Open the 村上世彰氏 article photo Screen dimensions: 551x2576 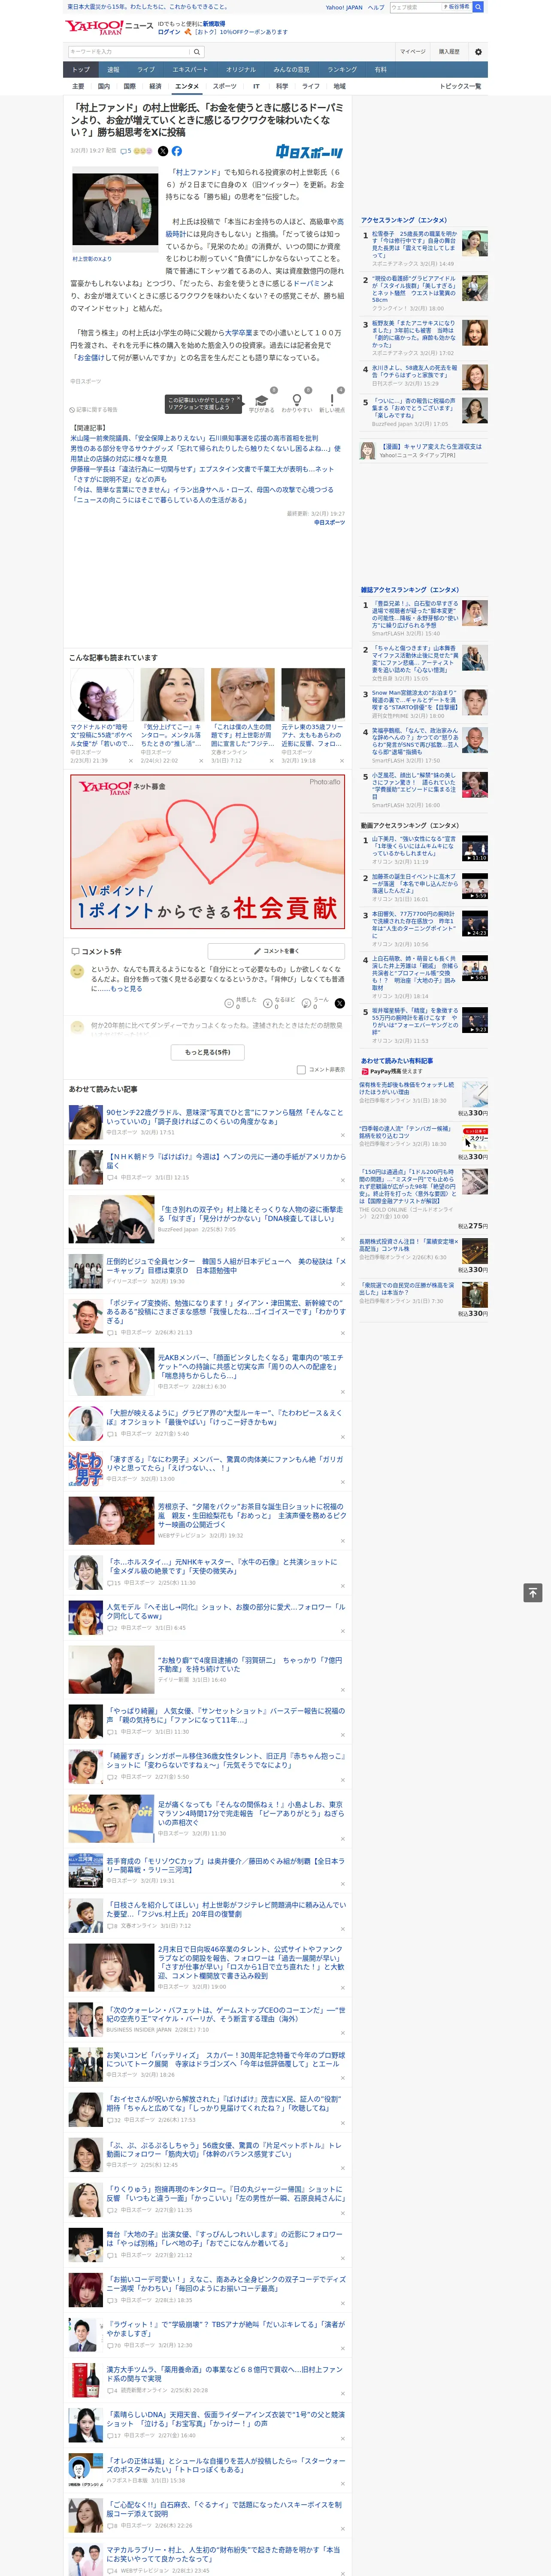point(115,210)
